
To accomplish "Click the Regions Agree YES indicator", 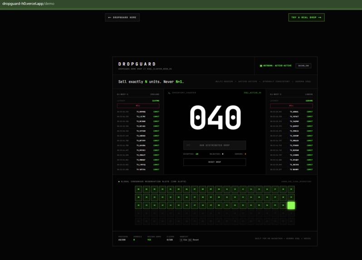I will click(149, 240).
